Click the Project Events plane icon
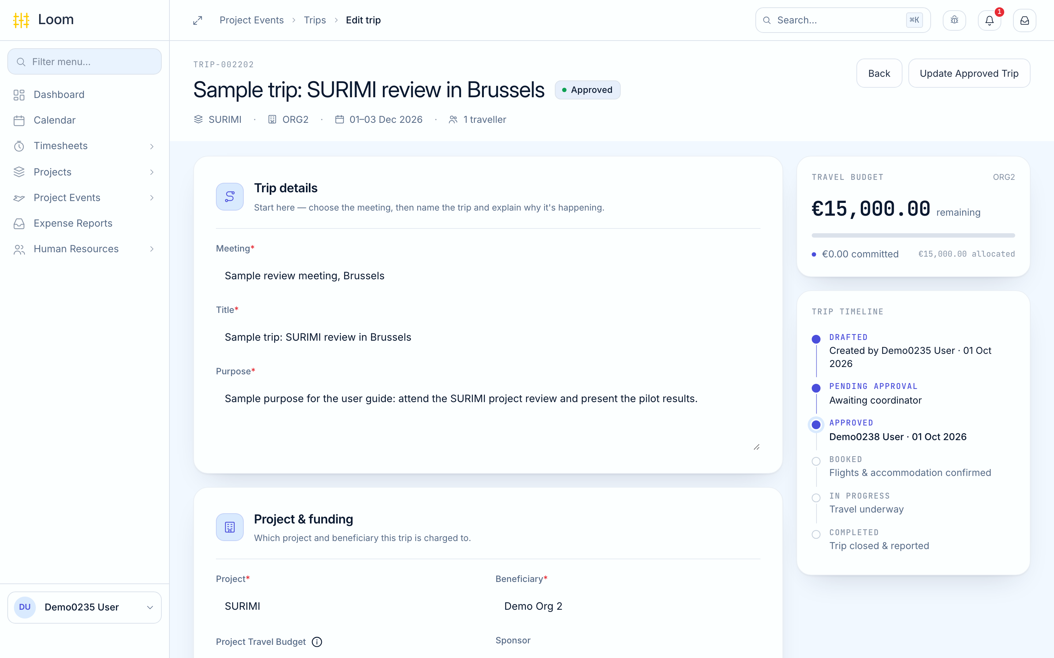The height and width of the screenshot is (658, 1054). [19, 198]
